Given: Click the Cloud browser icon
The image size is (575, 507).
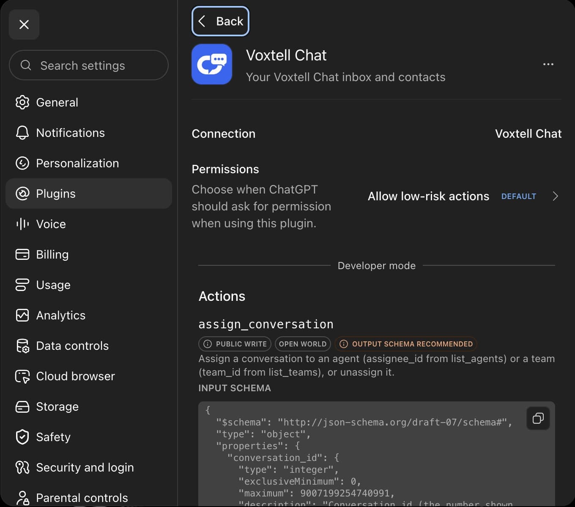Looking at the screenshot, I should point(22,376).
